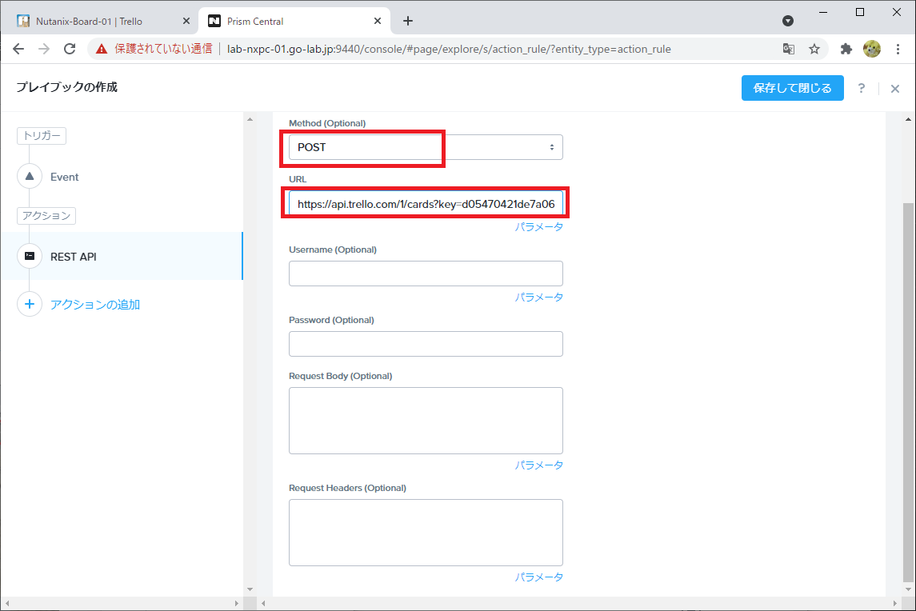Image resolution: width=916 pixels, height=611 pixels.
Task: Open the insecure connection warning icon
Action: (102, 49)
